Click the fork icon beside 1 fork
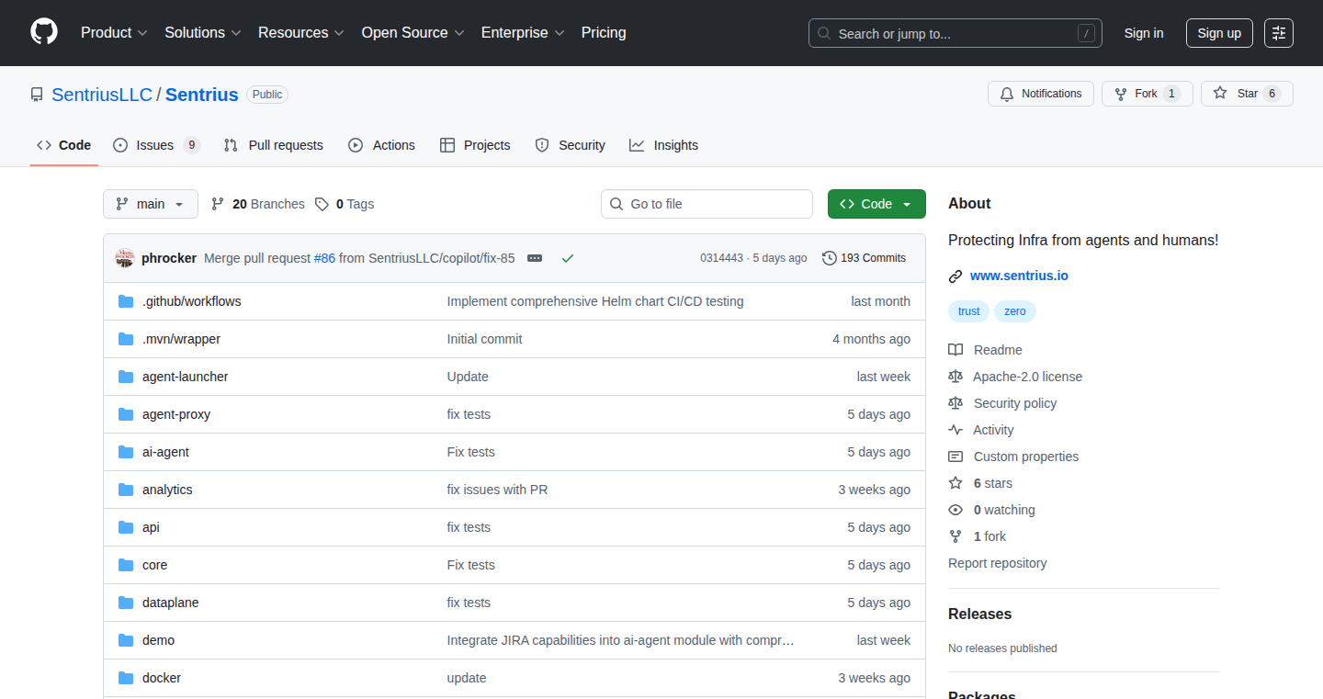Image resolution: width=1323 pixels, height=699 pixels. point(955,536)
